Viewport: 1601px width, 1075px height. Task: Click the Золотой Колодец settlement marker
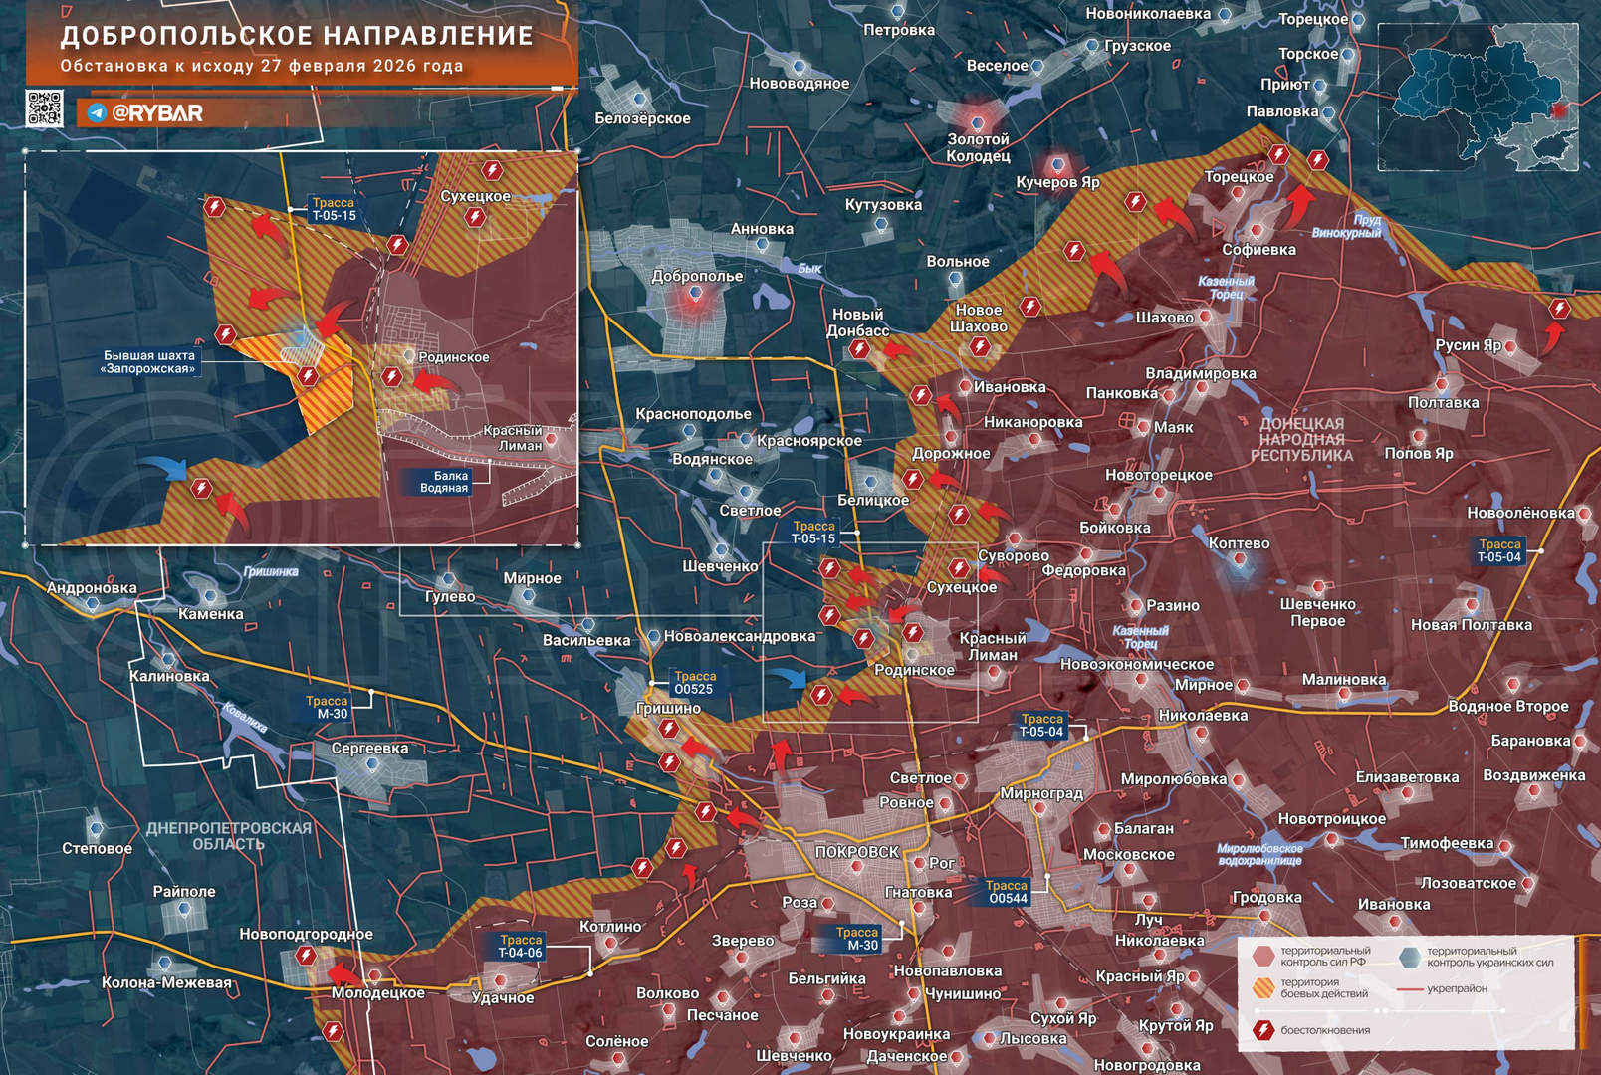coord(977,122)
